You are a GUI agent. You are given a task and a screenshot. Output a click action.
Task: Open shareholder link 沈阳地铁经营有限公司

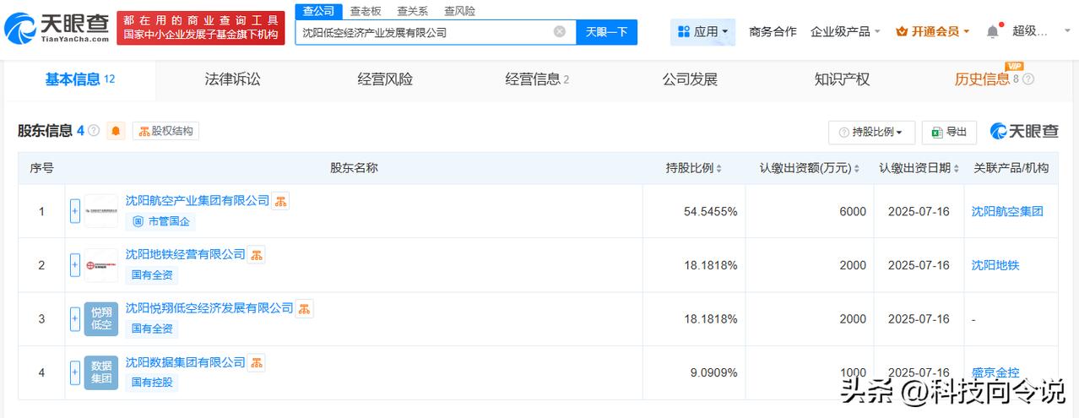tap(186, 255)
